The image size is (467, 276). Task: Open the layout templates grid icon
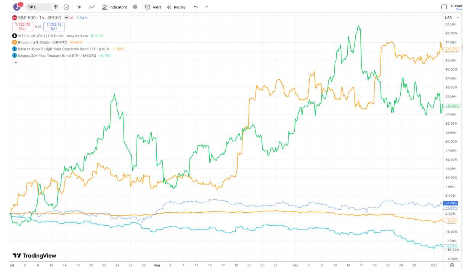135,7
